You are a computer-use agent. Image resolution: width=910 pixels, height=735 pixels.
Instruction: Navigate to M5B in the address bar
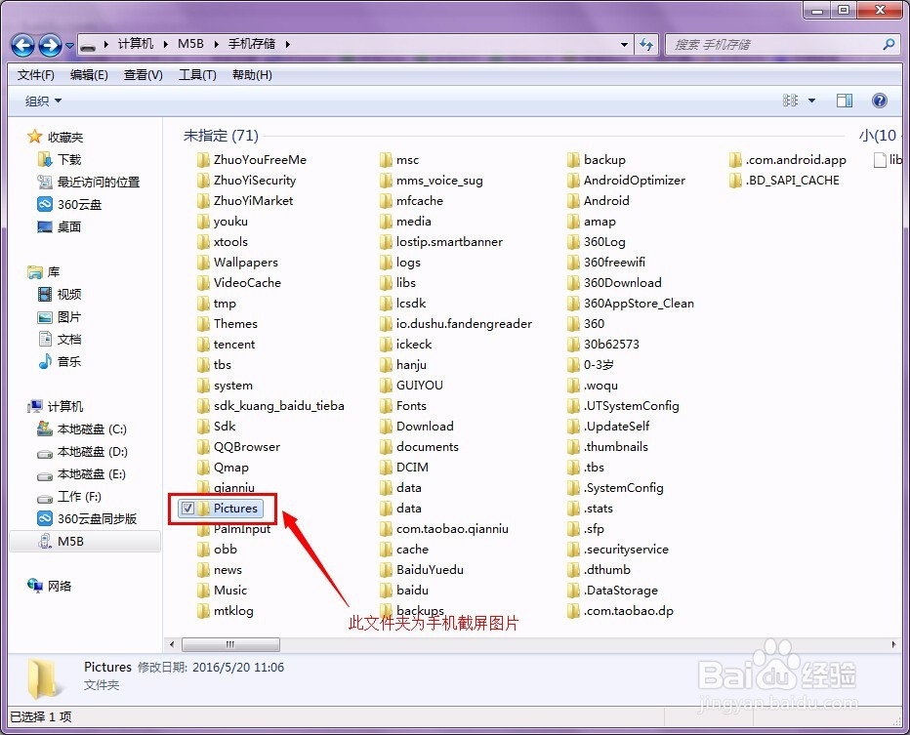(190, 44)
